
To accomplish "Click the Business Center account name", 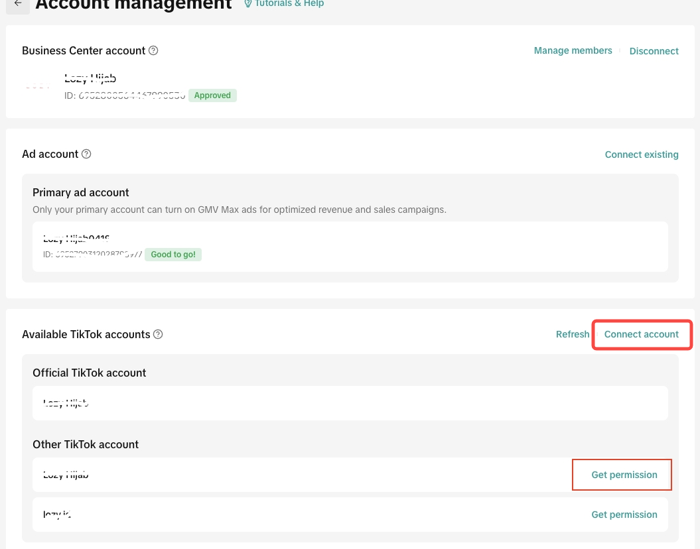I will [x=90, y=78].
